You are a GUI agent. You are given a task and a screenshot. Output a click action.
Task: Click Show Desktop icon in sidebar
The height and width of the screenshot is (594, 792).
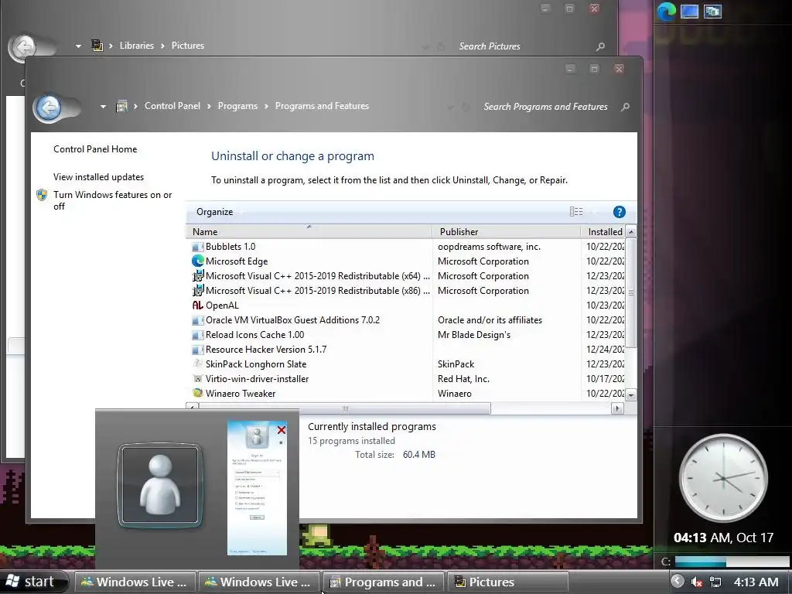point(689,11)
